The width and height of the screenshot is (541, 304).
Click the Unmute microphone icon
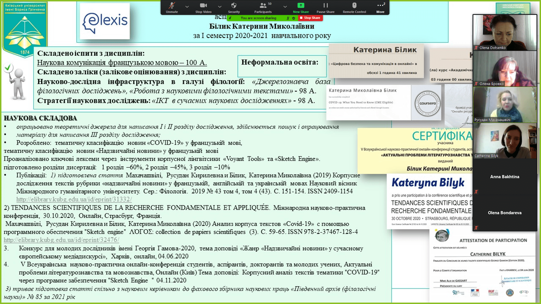172,6
